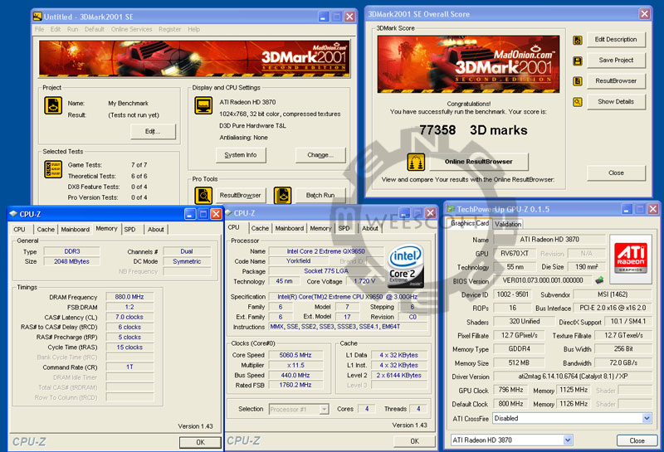Open the Validation tab in GPU-Z

click(508, 224)
